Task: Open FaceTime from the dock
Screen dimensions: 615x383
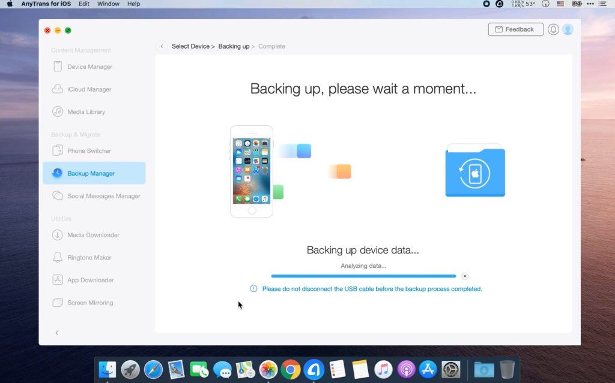Action: coord(199,369)
